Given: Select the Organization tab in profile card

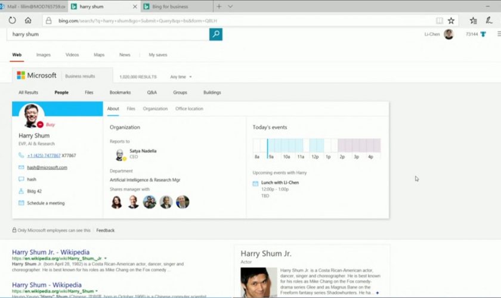Looking at the screenshot, I should pyautogui.click(x=155, y=109).
